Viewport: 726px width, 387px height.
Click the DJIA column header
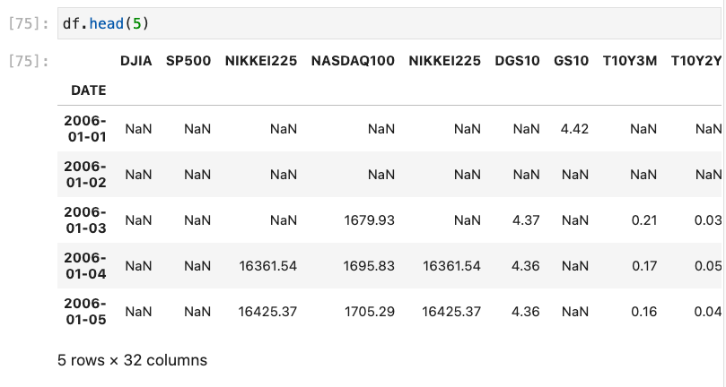pyautogui.click(x=136, y=61)
